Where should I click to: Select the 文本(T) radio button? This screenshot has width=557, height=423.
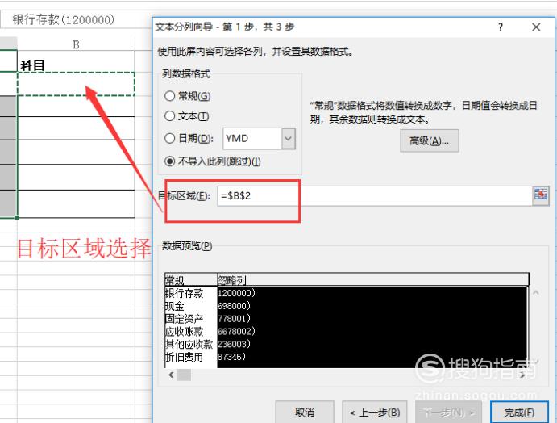tap(170, 116)
